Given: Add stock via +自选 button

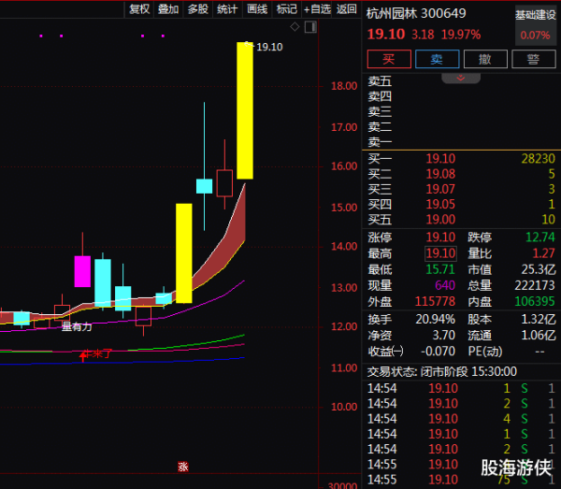Looking at the screenshot, I should [x=317, y=9].
